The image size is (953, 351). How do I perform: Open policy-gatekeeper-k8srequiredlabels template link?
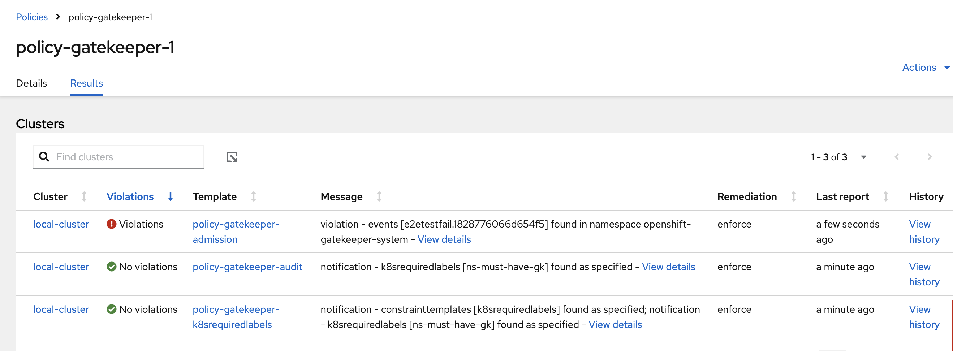tap(236, 317)
